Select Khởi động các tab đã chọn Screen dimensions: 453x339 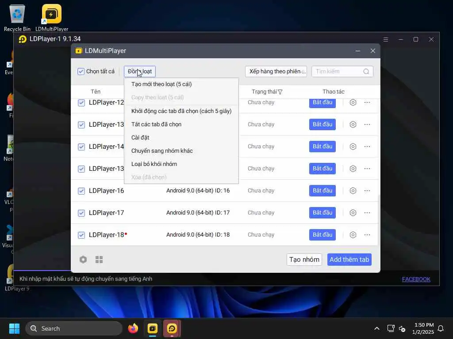[181, 111]
